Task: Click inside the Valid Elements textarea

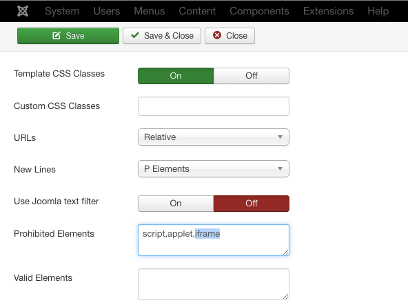Action: pos(214,284)
